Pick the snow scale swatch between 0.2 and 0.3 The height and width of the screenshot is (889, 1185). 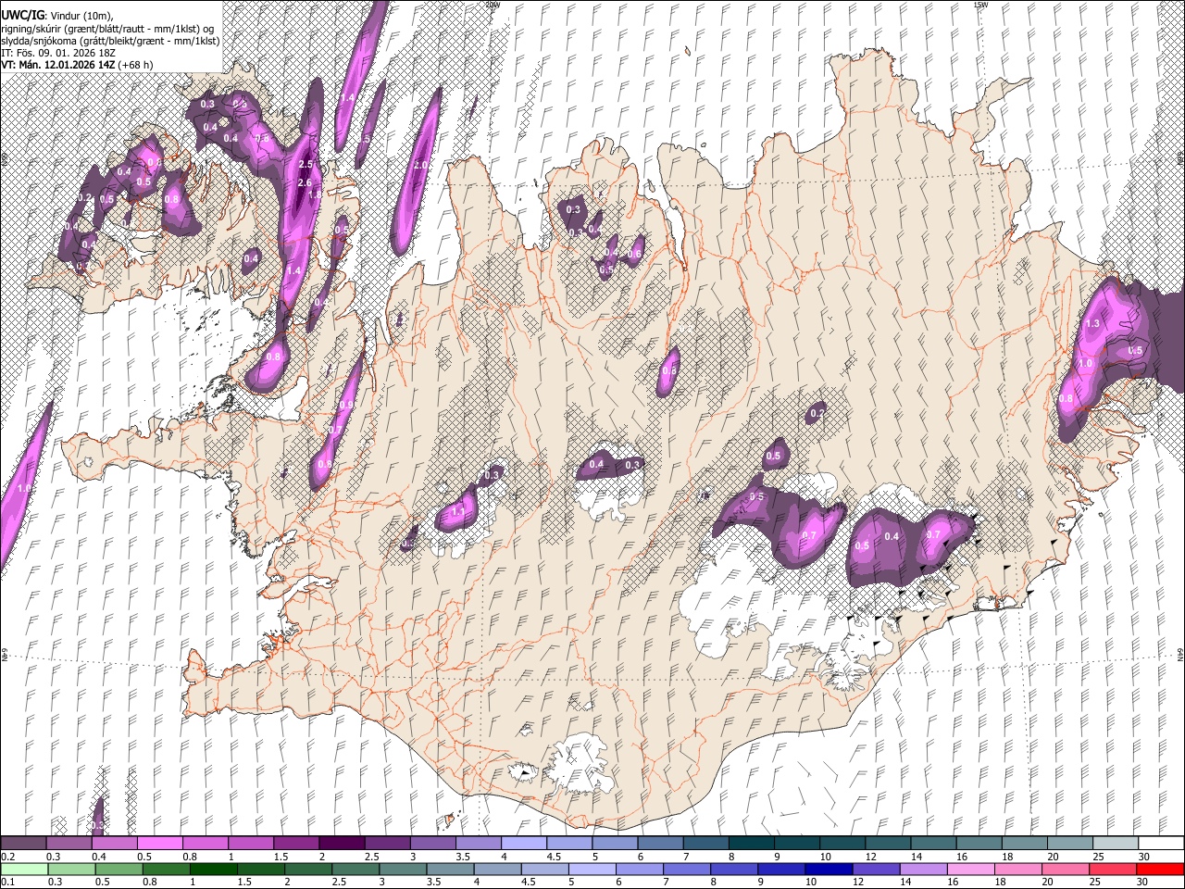[x=23, y=844]
